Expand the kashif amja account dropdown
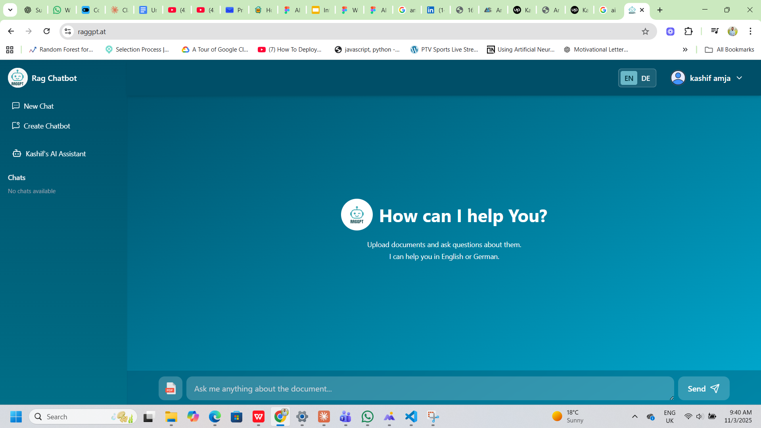The height and width of the screenshot is (428, 761). (x=739, y=78)
